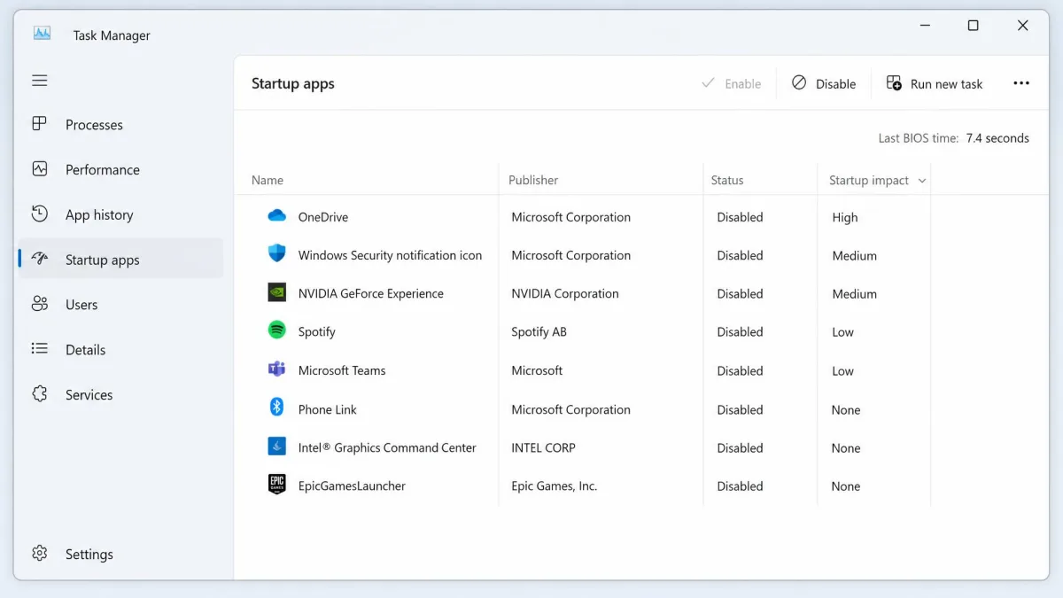
Task: Click the INTEL CORP publisher cell
Action: 543,447
